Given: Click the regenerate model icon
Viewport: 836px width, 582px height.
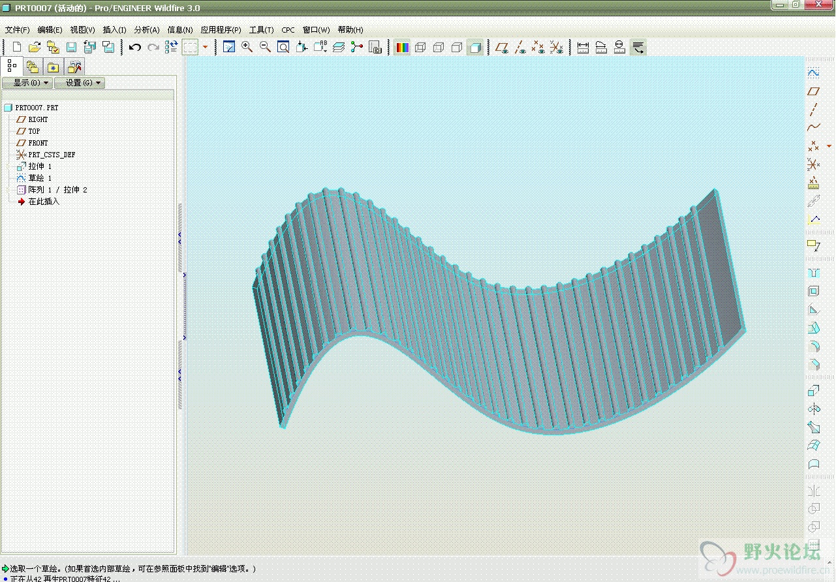Looking at the screenshot, I should click(x=171, y=47).
